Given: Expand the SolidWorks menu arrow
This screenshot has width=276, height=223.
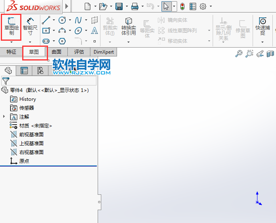Looking at the screenshot, I should click(x=67, y=6).
